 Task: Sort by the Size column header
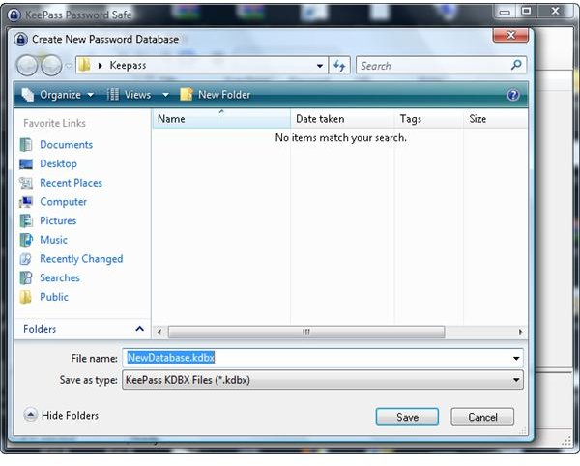(495, 119)
